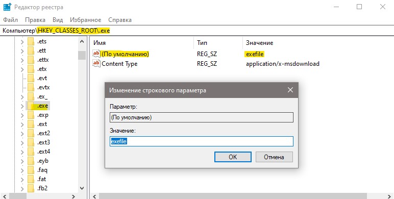
Task: Select the .exp folder icon
Action: [31, 115]
